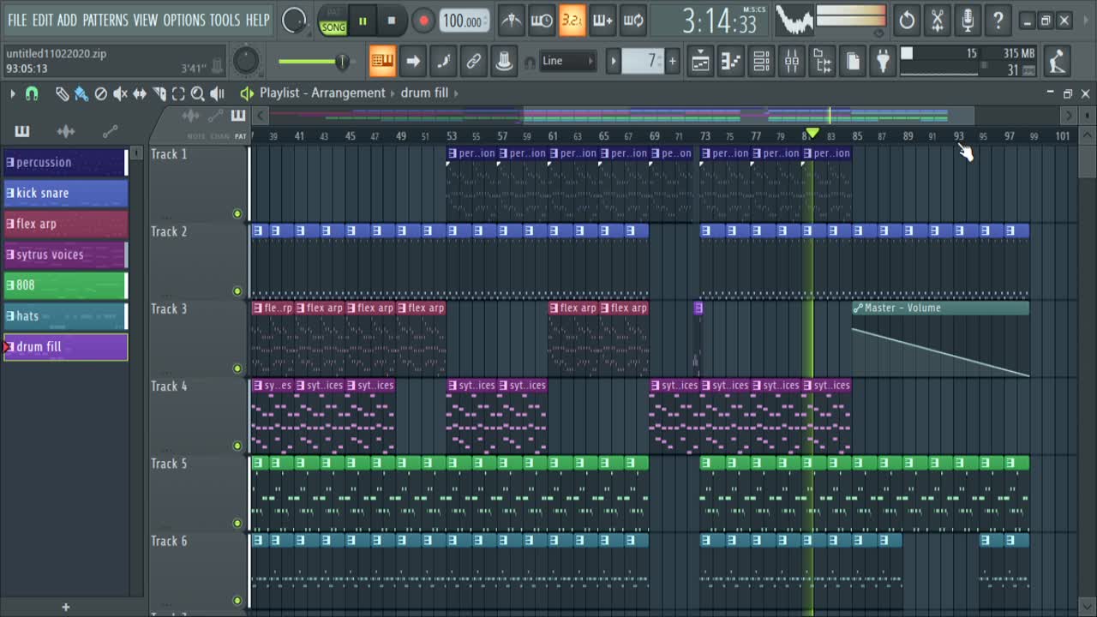Image resolution: width=1097 pixels, height=617 pixels.
Task: Select the sytrus voices pattern
Action: click(66, 255)
